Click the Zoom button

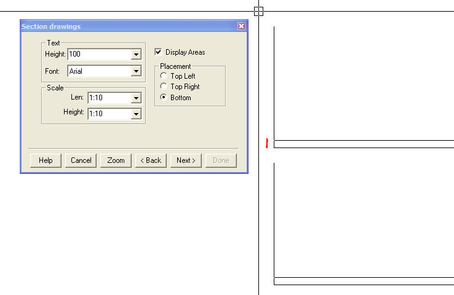116,160
